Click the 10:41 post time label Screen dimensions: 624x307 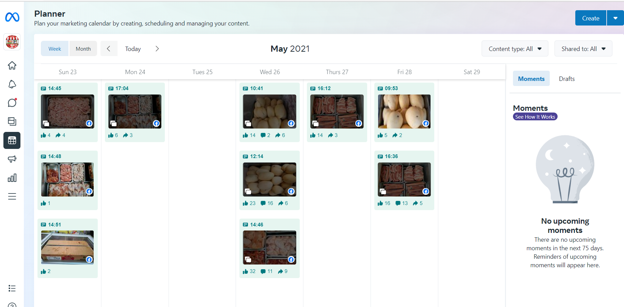[257, 88]
